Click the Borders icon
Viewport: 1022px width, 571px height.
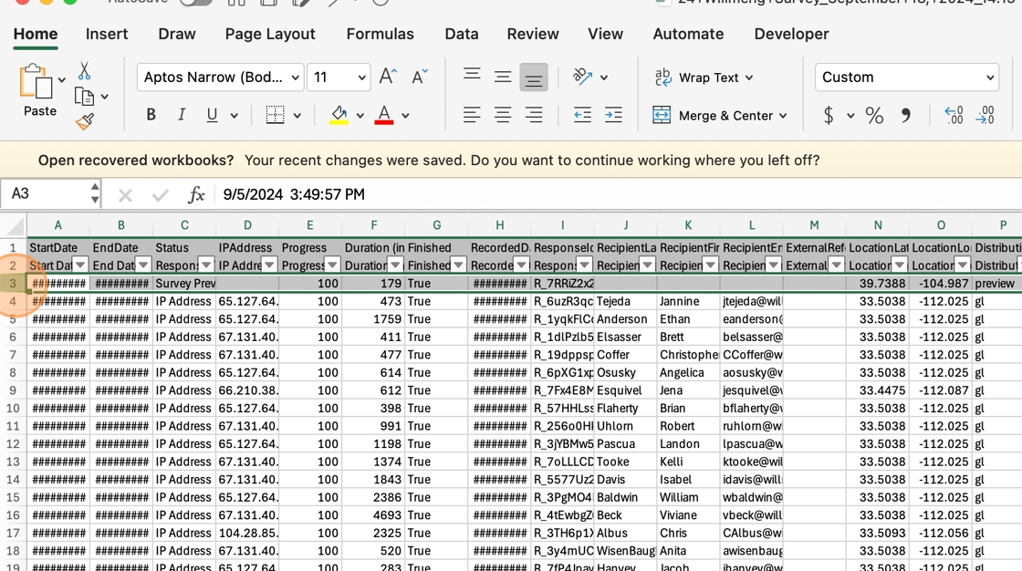click(x=275, y=115)
